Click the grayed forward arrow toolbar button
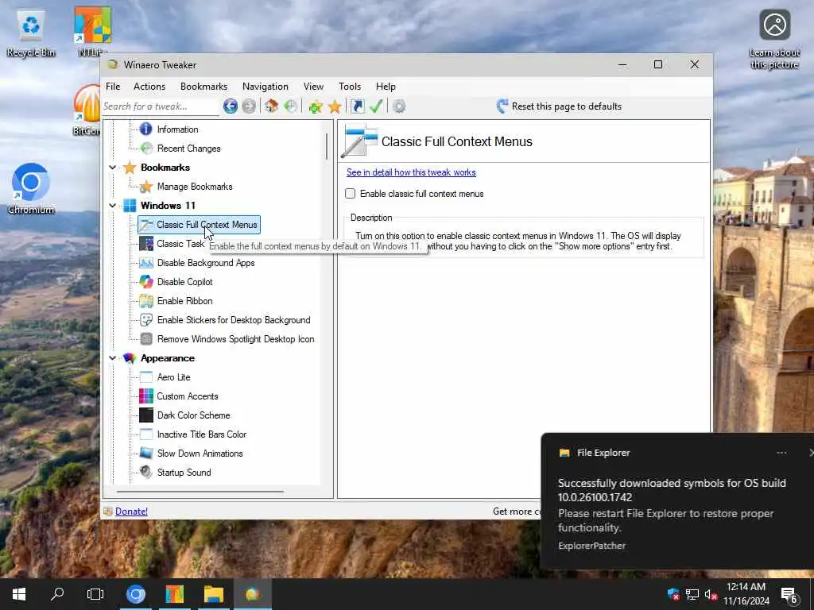 [249, 106]
